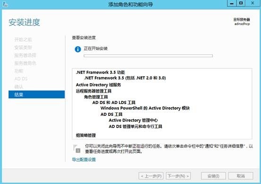Screen dimensions: 261x184
Task: Select the 功能 step in sidebar
Action: pos(19,71)
